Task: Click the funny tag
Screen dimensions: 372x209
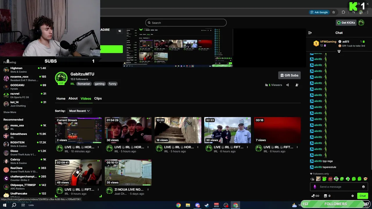Action: coord(112,84)
